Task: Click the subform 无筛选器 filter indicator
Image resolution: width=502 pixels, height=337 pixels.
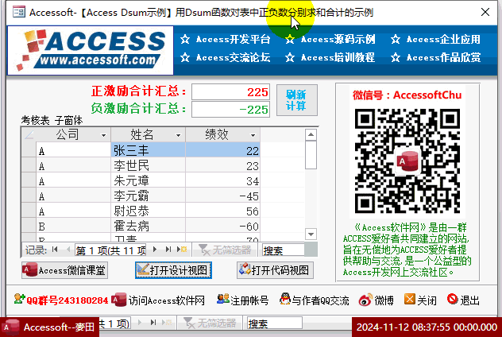Action: click(x=225, y=250)
